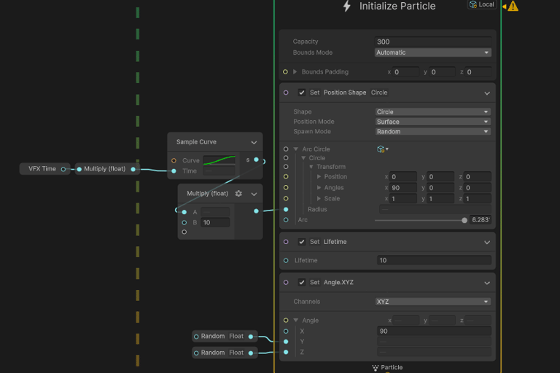The image size is (560, 373).
Task: Collapse the Sample Curve node chevron
Action: coord(254,143)
